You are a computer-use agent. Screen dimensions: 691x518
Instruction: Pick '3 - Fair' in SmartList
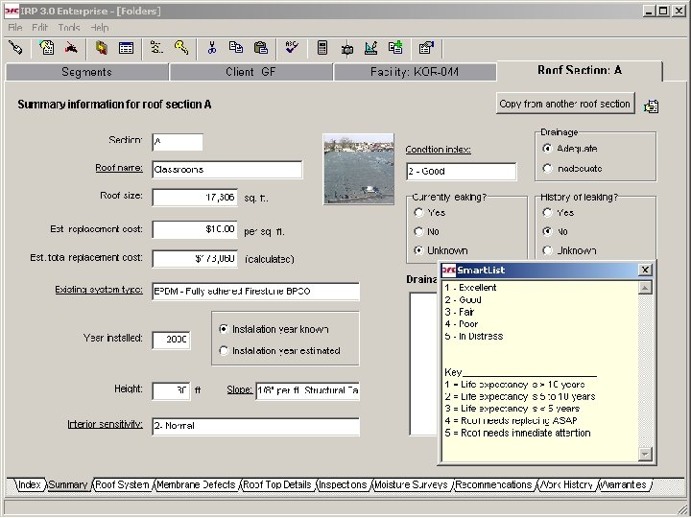[461, 312]
